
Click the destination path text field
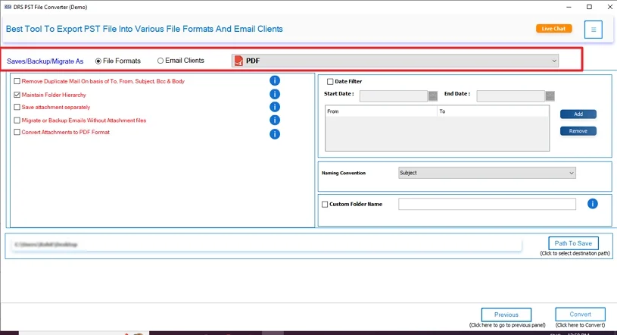[266, 245]
